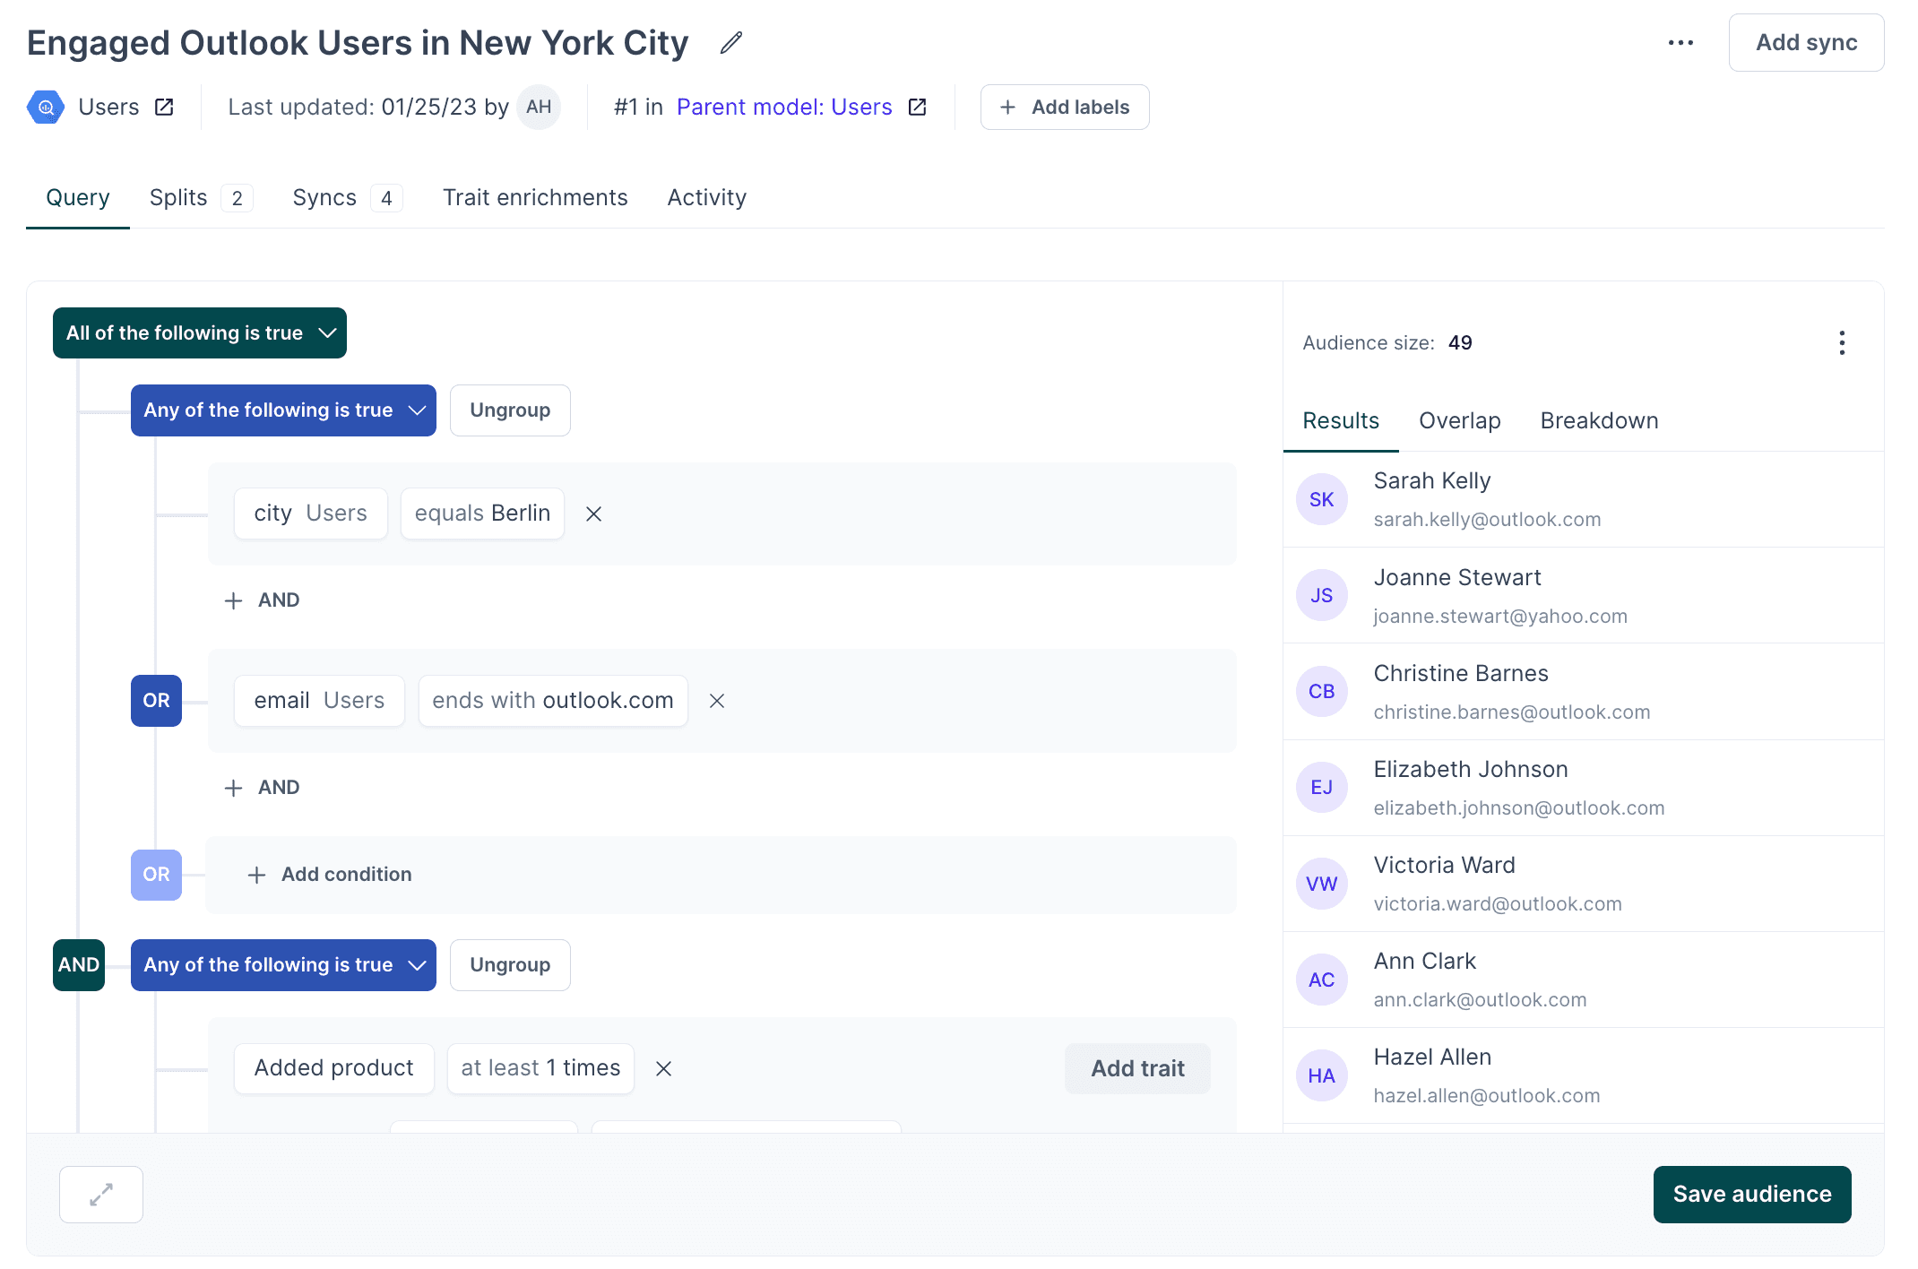1918x1269 pixels.
Task: Click the blue Users magnifier badge
Action: 45,107
